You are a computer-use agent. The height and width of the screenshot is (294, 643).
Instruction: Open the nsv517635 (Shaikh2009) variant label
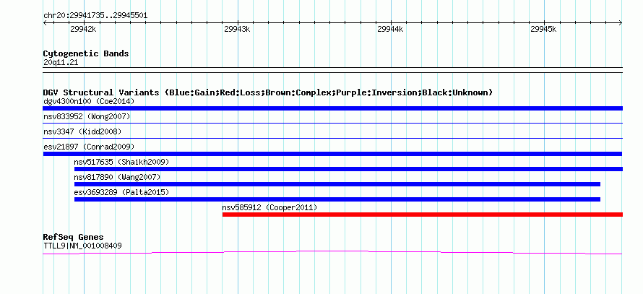[121, 162]
